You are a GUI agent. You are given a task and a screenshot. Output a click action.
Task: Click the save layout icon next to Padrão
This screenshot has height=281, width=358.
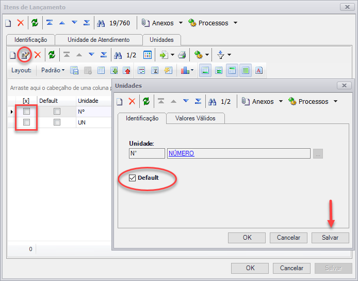click(x=74, y=70)
